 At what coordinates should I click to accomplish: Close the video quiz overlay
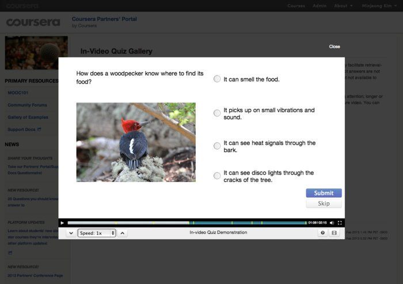tap(334, 47)
